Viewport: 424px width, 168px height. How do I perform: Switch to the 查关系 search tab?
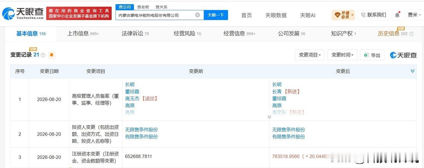pyautogui.click(x=162, y=7)
